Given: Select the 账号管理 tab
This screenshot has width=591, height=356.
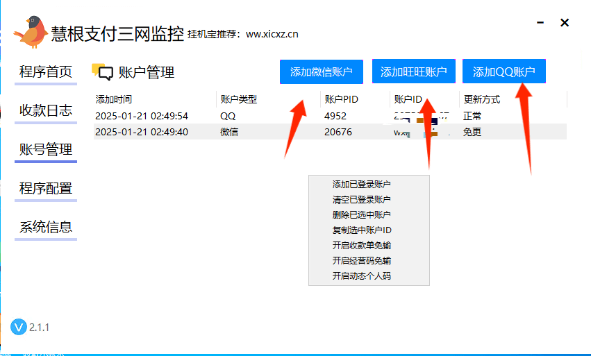Looking at the screenshot, I should 46,150.
